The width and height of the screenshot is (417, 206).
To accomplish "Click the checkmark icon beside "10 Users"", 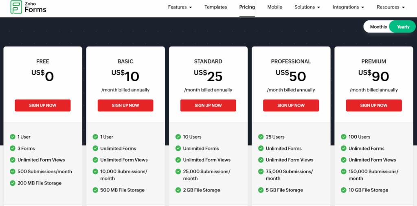I will click(178, 137).
